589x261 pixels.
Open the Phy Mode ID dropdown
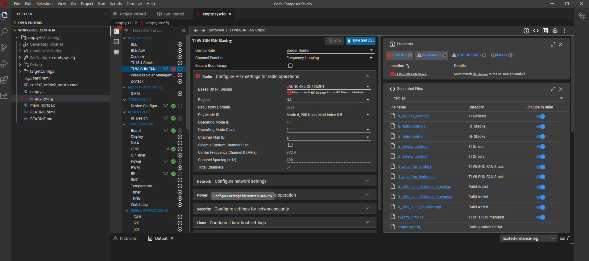[328, 115]
